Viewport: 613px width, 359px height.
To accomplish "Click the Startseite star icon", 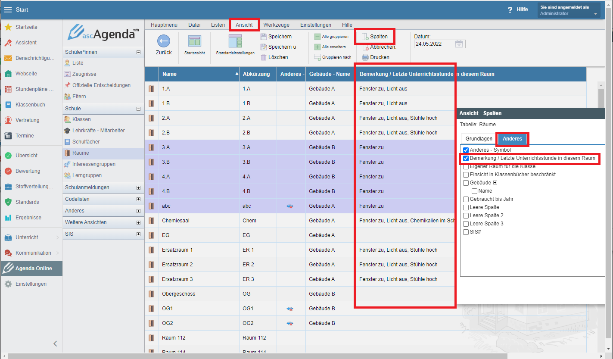I will tap(8, 27).
